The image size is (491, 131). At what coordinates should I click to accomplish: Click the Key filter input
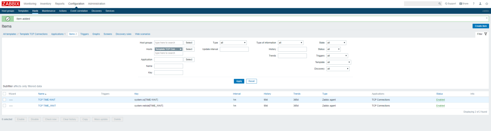point(169,73)
